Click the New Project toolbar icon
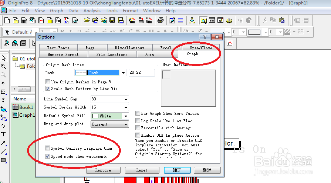 coord(7,20)
